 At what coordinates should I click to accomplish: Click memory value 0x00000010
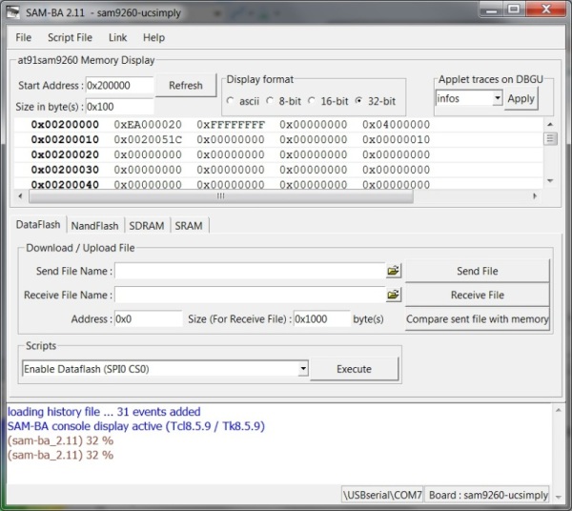pyautogui.click(x=397, y=139)
